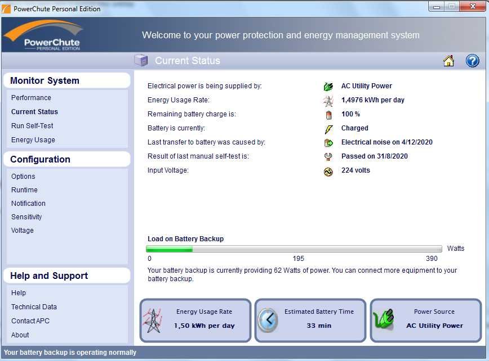This screenshot has height=361, width=489.
Task: Open the Performance page
Action: click(31, 98)
